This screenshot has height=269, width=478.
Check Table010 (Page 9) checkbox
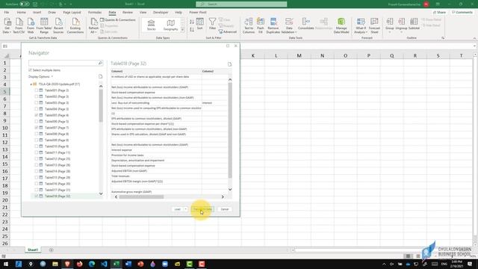pyautogui.click(x=37, y=146)
